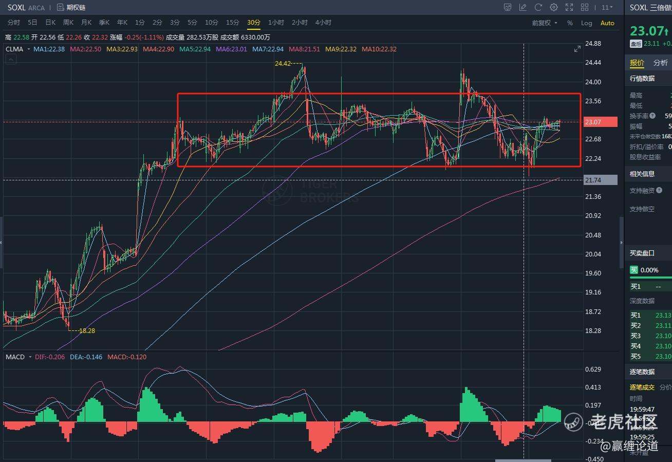This screenshot has width=672, height=462.
Task: Switch to the 5日 timeframe
Action: click(32, 23)
